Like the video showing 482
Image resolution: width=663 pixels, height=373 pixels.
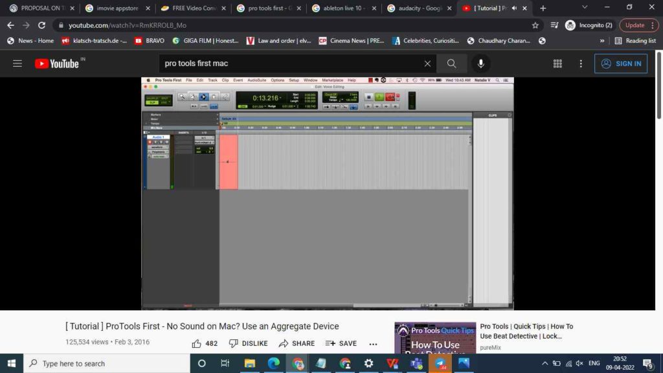click(x=205, y=343)
